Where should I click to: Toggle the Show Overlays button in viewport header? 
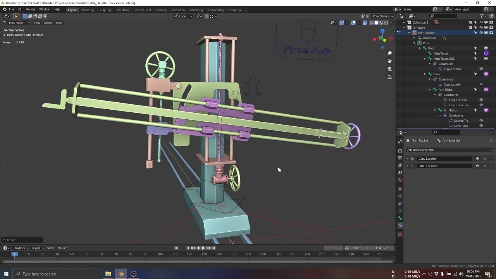point(353,22)
